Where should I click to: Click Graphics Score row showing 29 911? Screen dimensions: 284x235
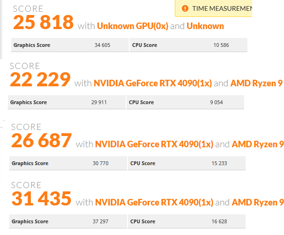pos(67,102)
